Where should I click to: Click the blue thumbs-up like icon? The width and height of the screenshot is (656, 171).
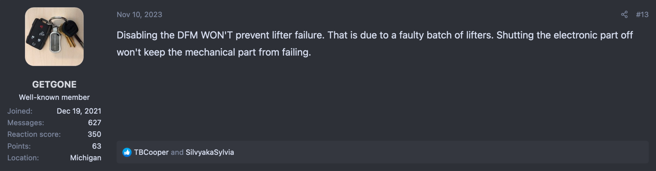click(x=127, y=152)
